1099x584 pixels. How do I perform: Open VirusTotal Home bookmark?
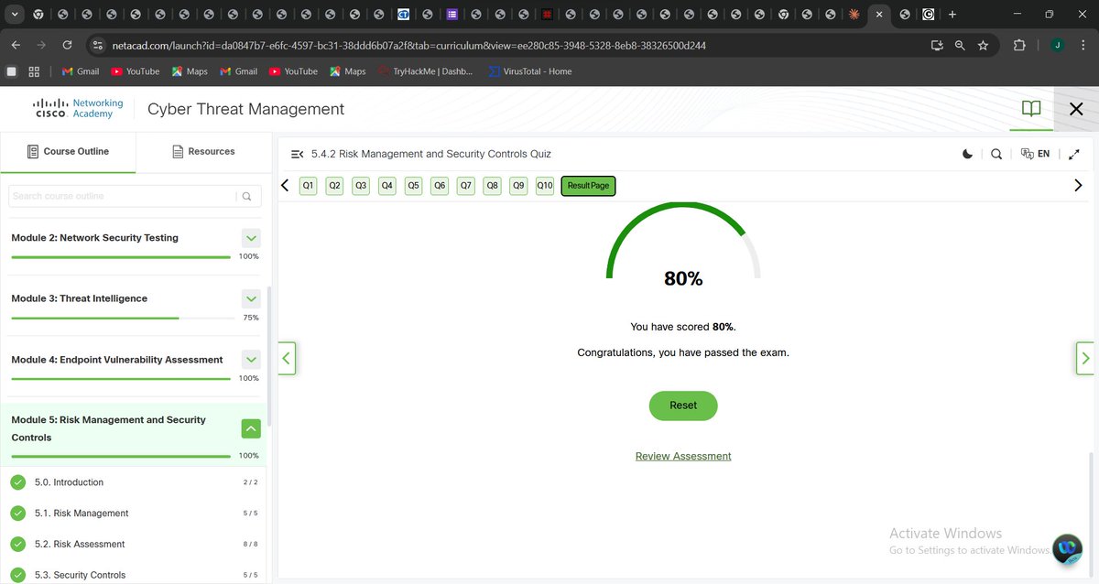[x=530, y=71]
